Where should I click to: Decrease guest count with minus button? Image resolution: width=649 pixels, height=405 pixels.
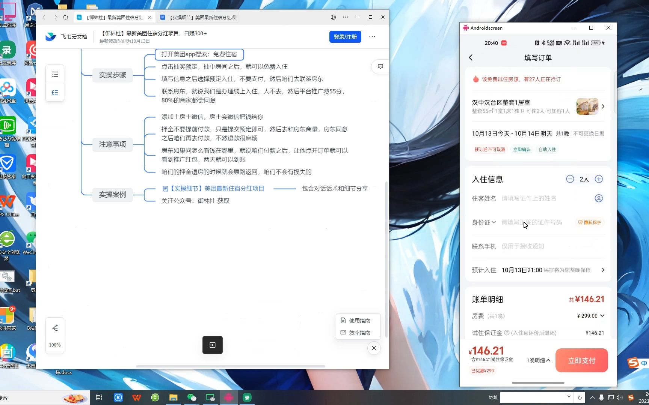[570, 179]
